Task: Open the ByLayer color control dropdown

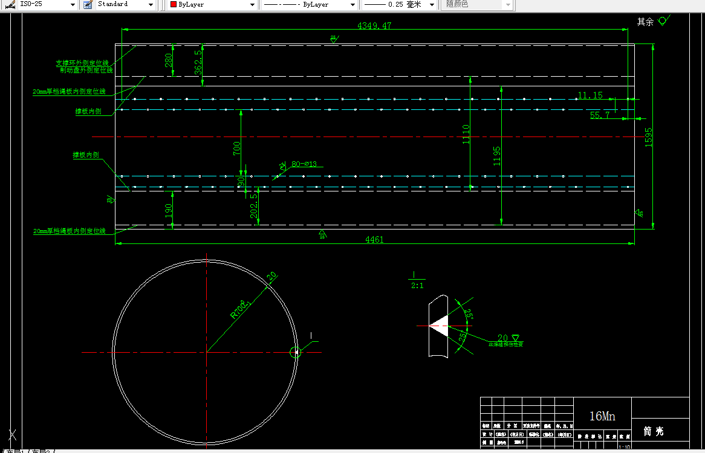Action: [252, 4]
